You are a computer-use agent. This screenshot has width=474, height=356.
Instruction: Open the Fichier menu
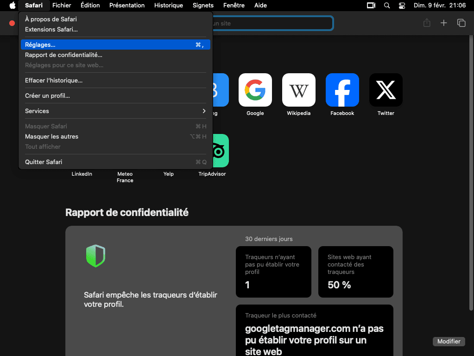pos(62,6)
